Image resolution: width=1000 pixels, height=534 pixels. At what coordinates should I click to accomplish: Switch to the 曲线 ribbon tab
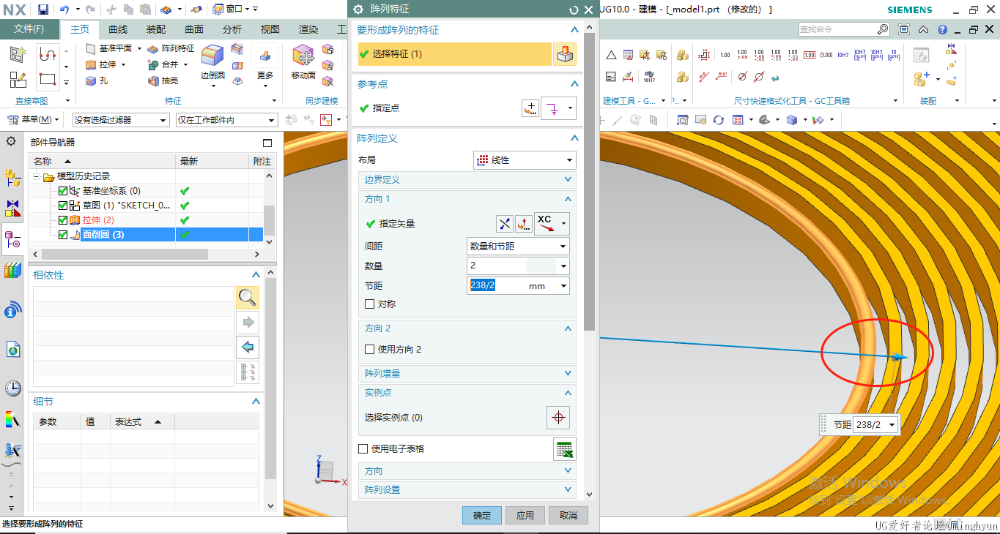118,29
